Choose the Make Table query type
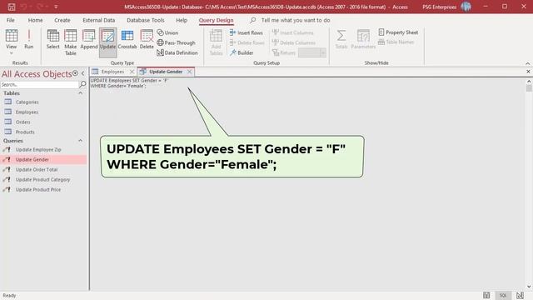The image size is (533, 300). coord(70,42)
